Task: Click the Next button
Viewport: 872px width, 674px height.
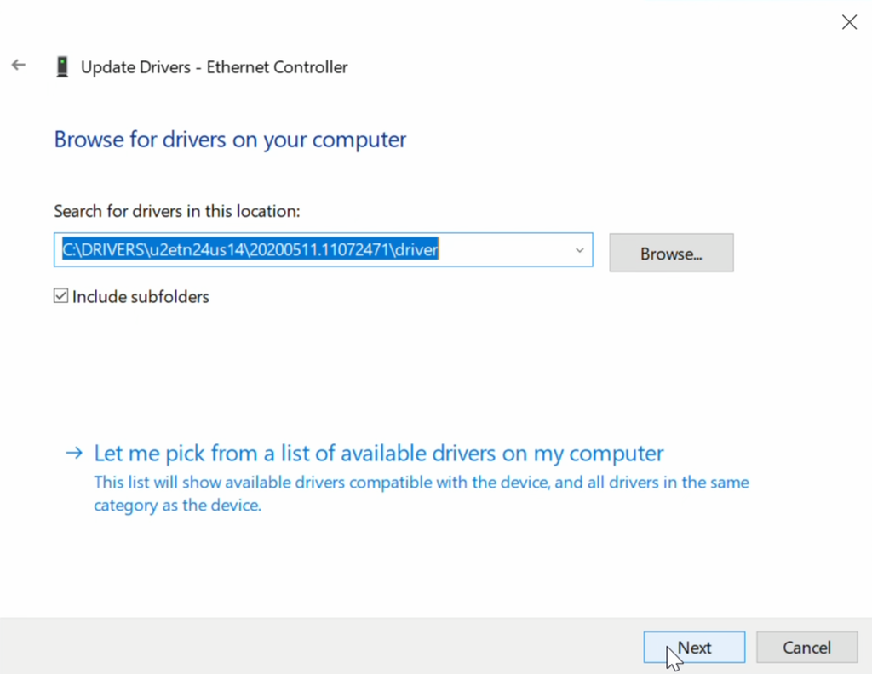Action: (x=694, y=648)
